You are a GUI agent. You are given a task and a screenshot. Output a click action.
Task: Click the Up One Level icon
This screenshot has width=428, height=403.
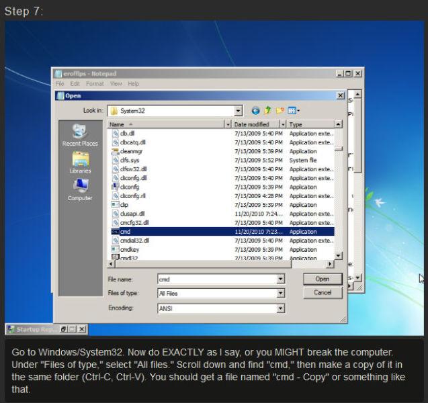click(267, 110)
